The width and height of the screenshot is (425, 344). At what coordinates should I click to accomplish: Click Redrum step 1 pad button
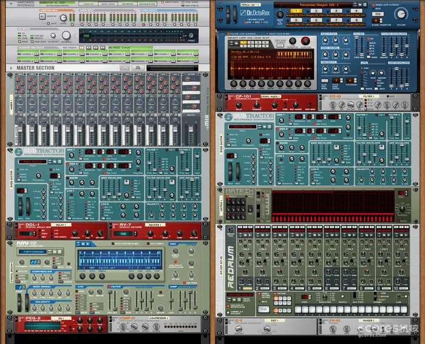coord(298,309)
